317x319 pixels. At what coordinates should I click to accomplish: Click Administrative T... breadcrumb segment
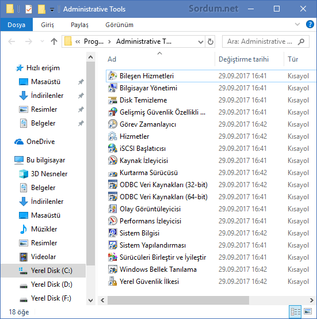(144, 41)
